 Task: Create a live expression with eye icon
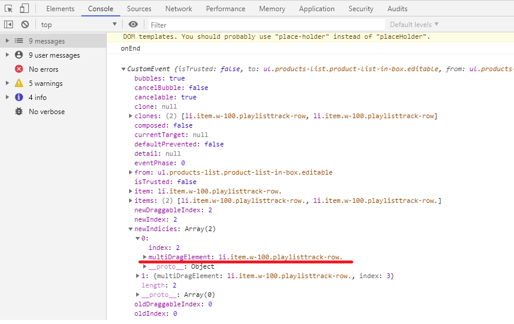pyautogui.click(x=133, y=25)
